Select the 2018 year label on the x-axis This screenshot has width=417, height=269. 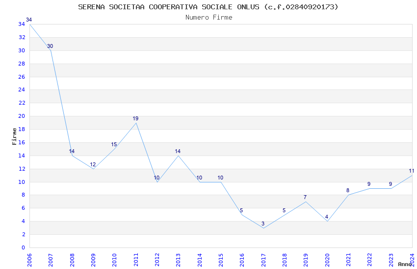click(x=285, y=260)
